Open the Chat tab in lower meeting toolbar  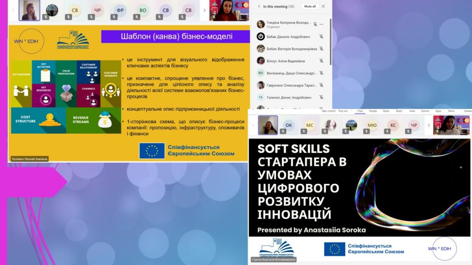point(360,111)
